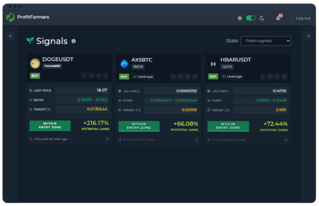This screenshot has height=206, width=319.
Task: Click DOGEUSDT target value 0.0135644
Action: pyautogui.click(x=97, y=109)
